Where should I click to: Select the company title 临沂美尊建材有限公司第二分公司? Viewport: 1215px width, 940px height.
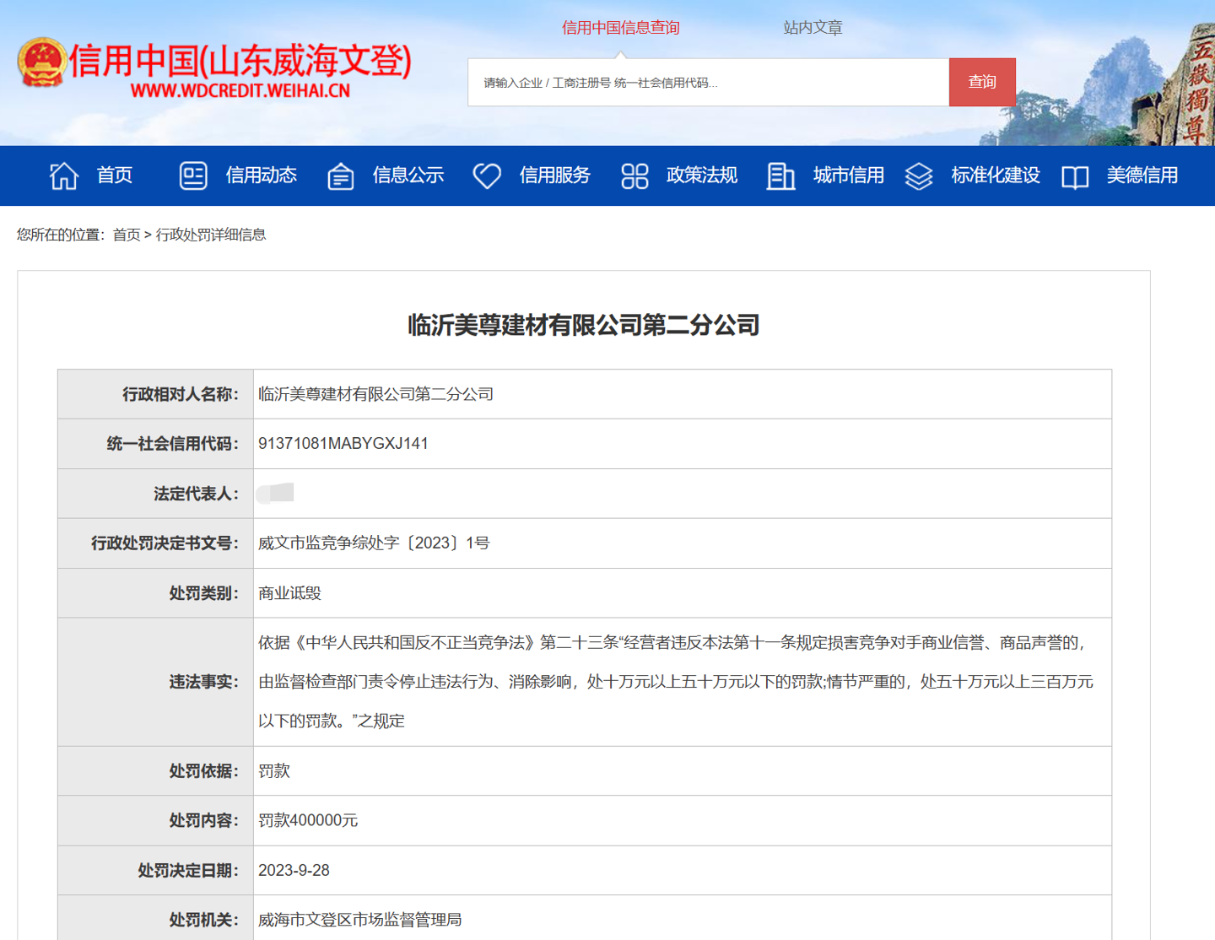point(581,325)
